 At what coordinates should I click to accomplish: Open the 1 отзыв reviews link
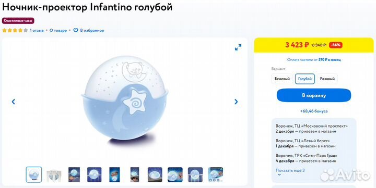pyautogui.click(x=37, y=30)
